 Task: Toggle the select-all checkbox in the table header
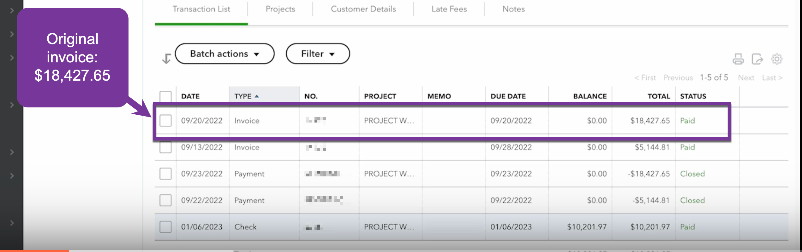point(165,96)
